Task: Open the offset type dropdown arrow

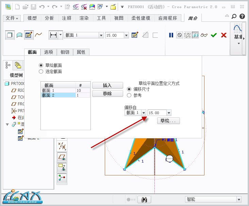Action: click(x=61, y=35)
